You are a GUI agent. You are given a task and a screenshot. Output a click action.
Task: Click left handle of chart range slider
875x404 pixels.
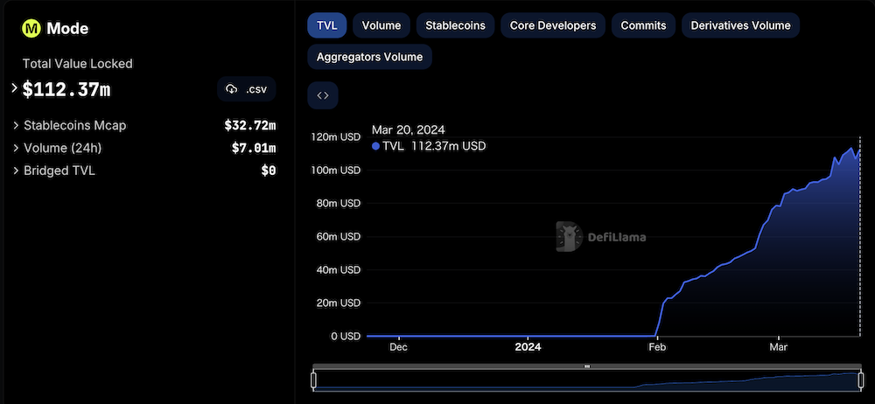point(314,380)
